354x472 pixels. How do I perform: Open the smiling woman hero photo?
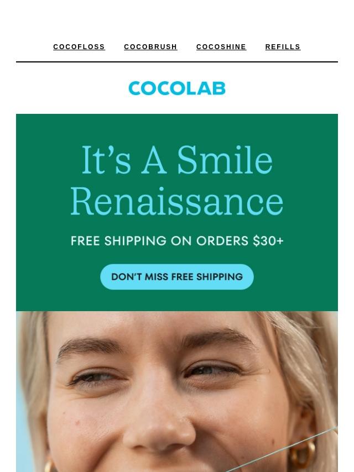[x=177, y=391]
